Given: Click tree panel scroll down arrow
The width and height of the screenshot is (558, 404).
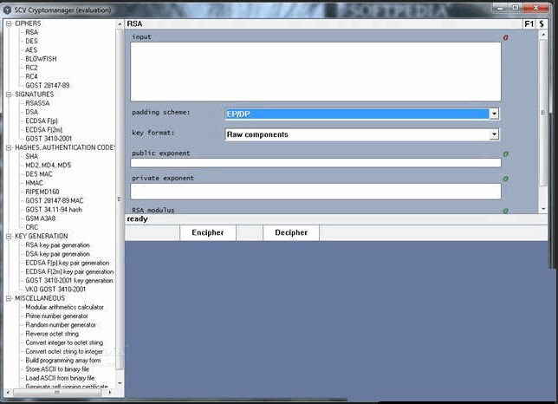Looking at the screenshot, I should click(x=120, y=383).
